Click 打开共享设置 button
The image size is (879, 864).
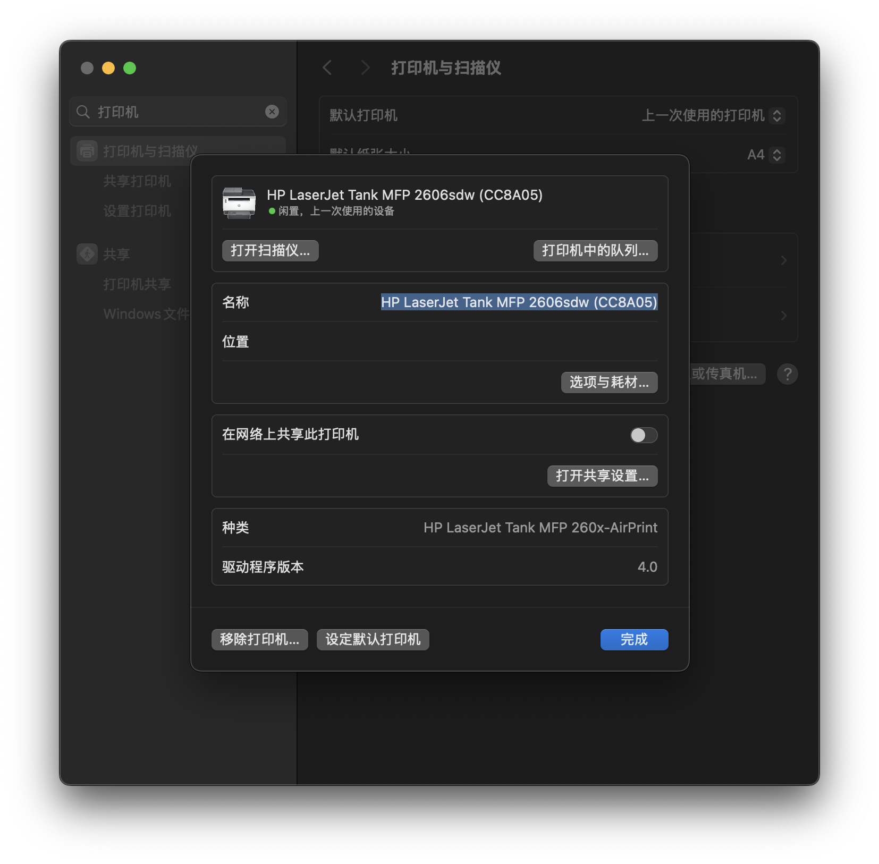point(602,476)
